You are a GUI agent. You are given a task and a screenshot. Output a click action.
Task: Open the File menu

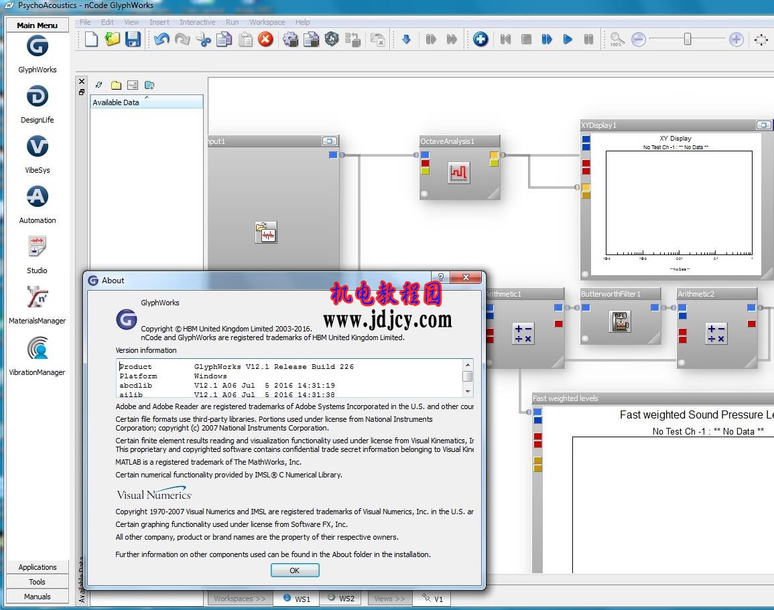[85, 22]
